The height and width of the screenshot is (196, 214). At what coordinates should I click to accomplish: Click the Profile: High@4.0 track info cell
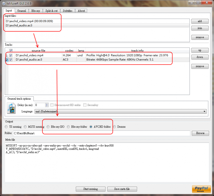[137, 56]
